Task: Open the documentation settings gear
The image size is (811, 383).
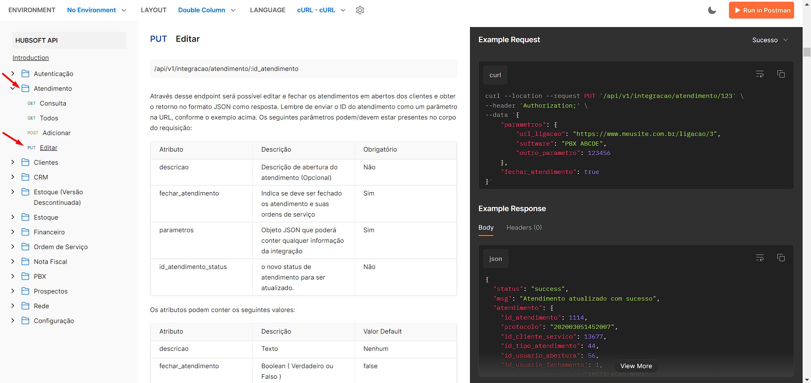Action: (x=360, y=10)
